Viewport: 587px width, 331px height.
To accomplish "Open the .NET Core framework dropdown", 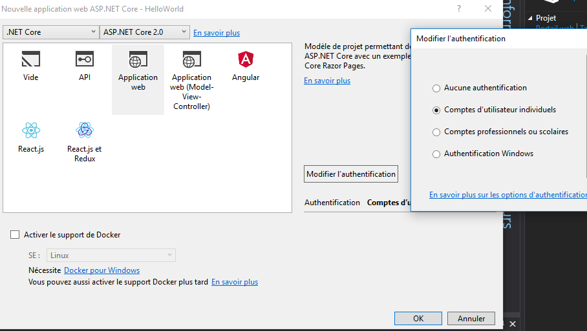I will point(50,32).
